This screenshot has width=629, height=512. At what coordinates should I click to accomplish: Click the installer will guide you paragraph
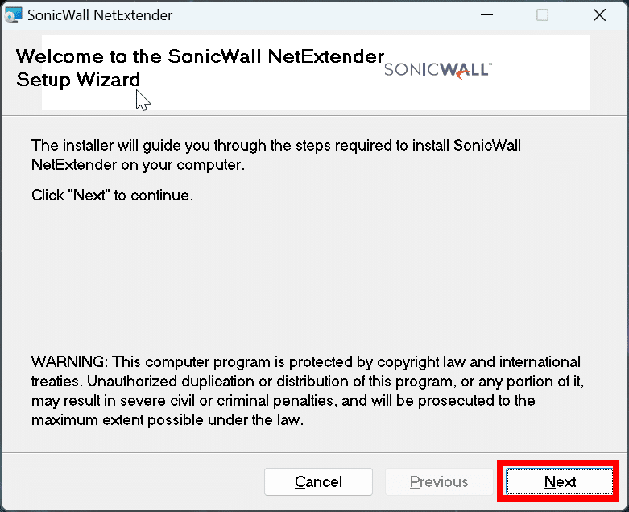[x=276, y=155]
